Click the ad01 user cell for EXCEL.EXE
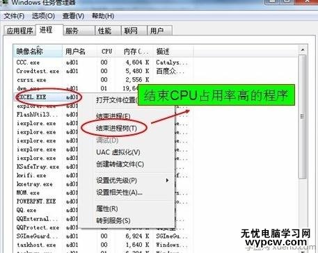 pyautogui.click(x=72, y=97)
